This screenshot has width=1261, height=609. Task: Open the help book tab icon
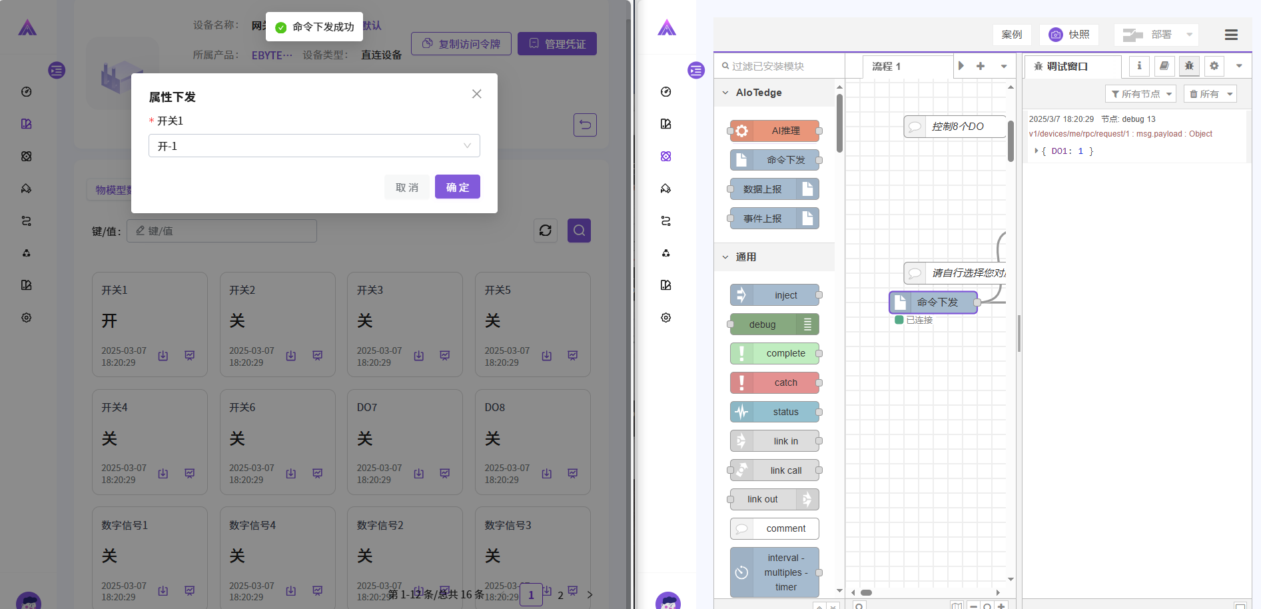1164,66
